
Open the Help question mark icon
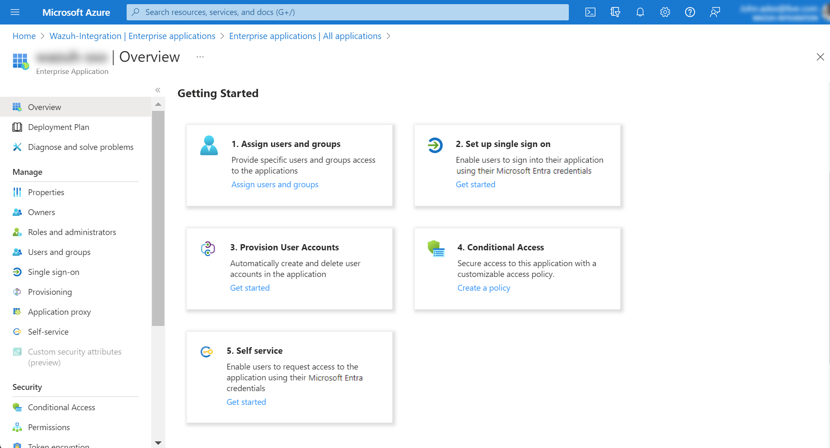[x=690, y=12]
